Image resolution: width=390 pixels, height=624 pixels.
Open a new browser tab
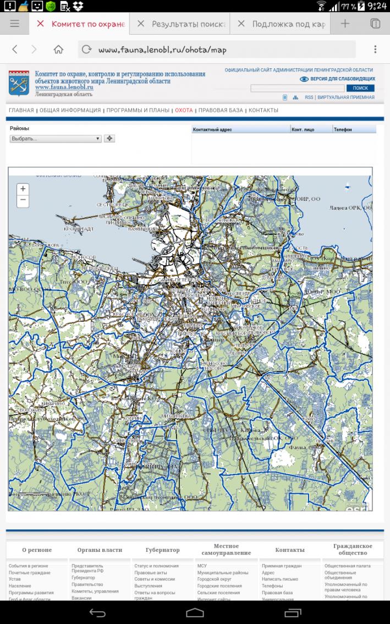point(345,24)
